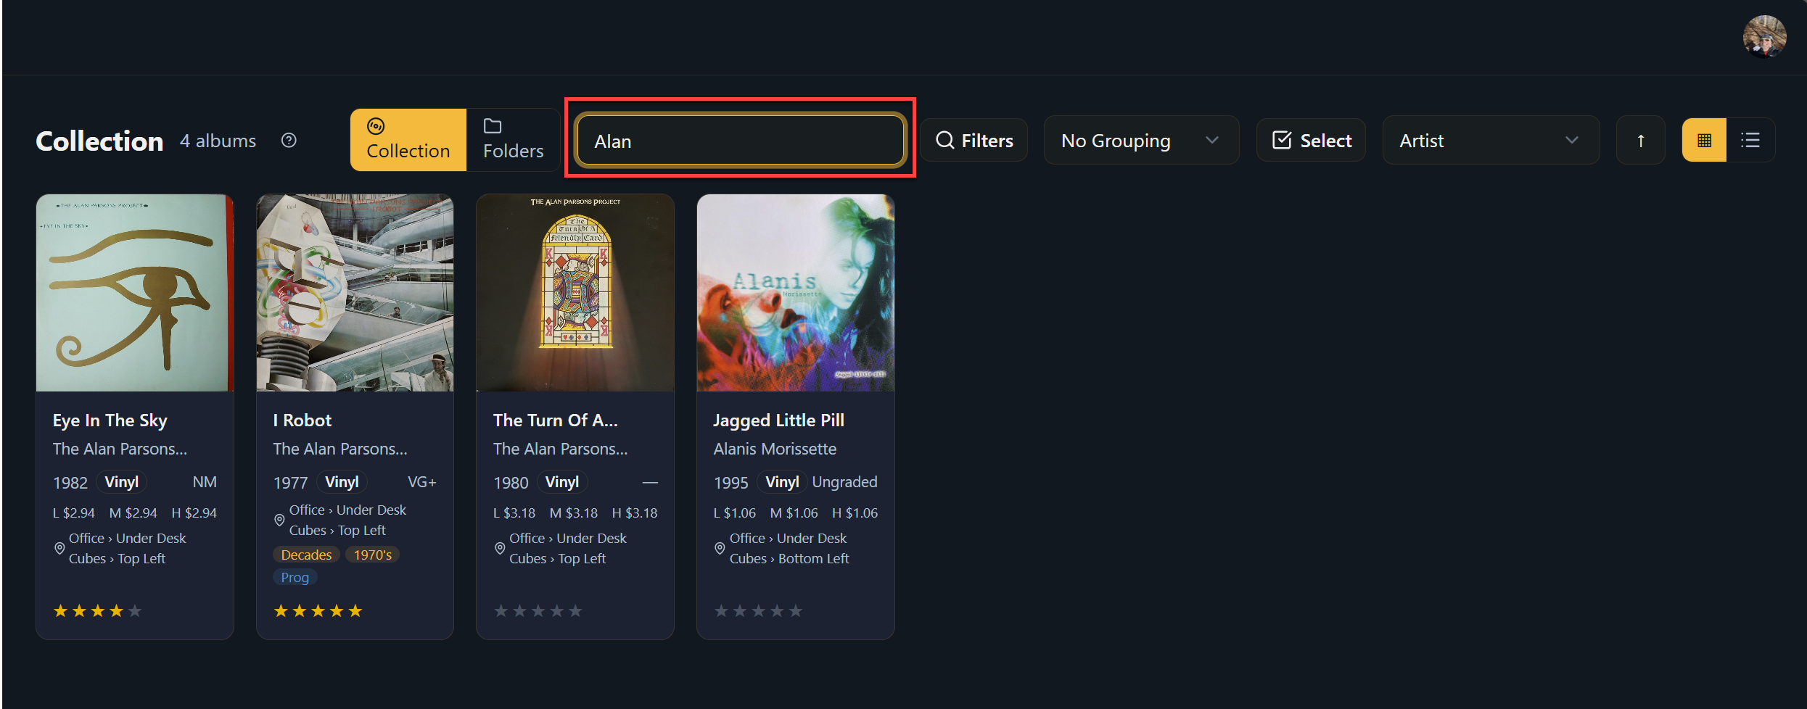1807x709 pixels.
Task: Click the location pin on I Robot
Action: tap(279, 521)
